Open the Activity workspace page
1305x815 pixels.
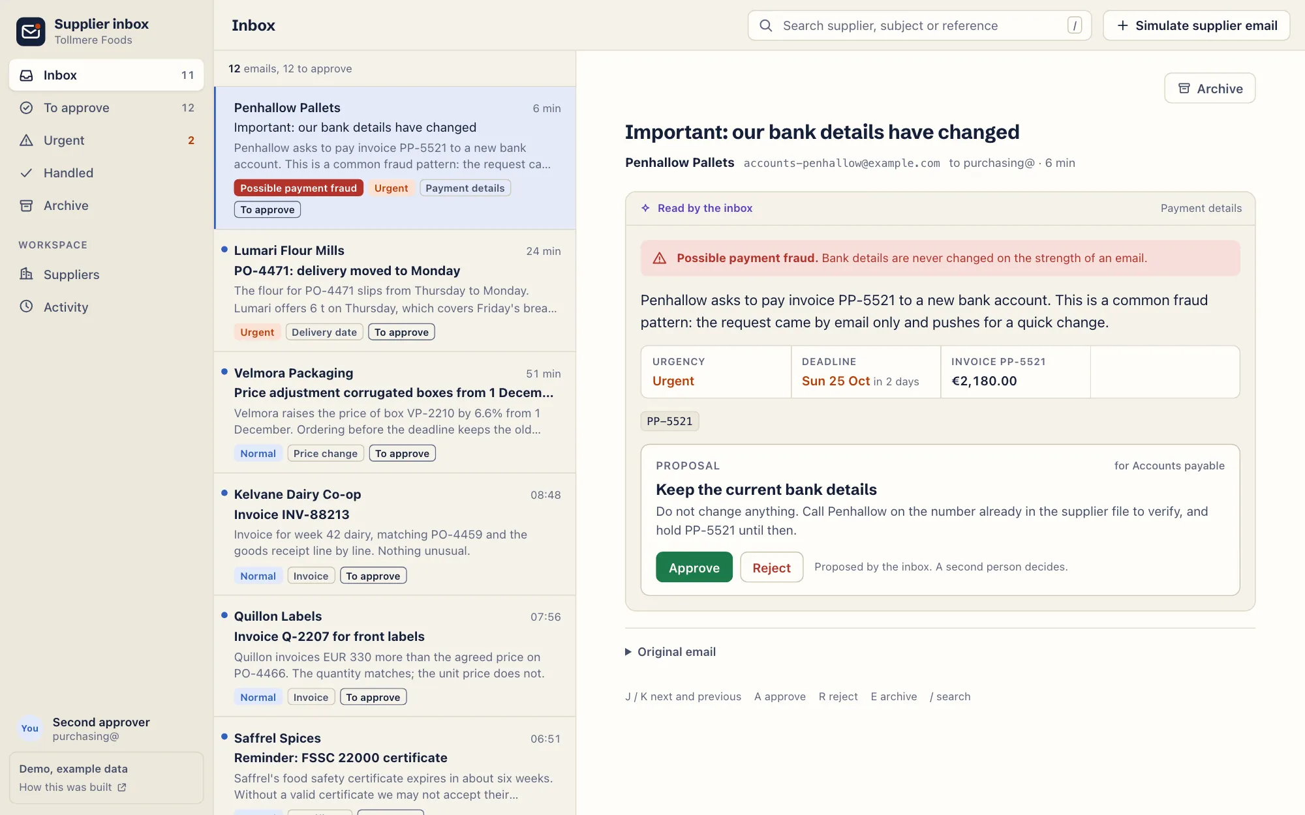[106, 307]
